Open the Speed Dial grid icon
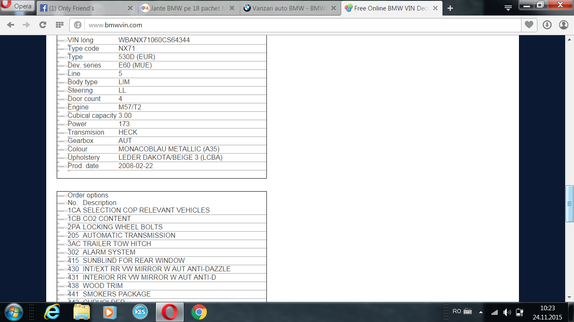Viewport: 574px width, 322px height. pyautogui.click(x=59, y=25)
